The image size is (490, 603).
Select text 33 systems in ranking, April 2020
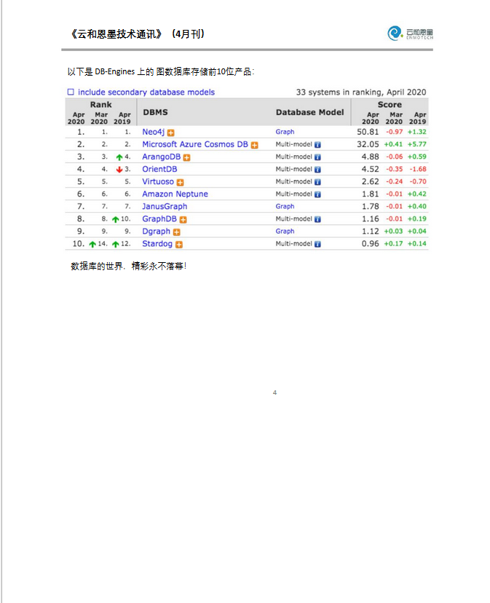coord(361,92)
